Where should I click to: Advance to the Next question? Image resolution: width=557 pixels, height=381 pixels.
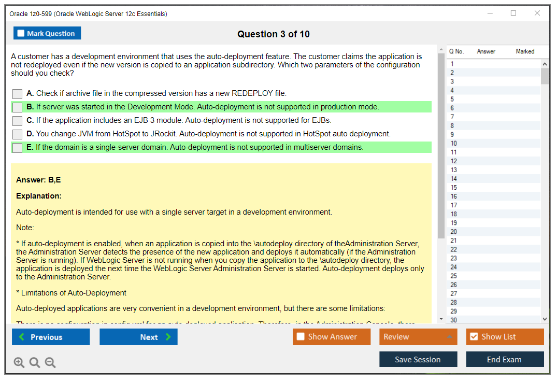138,336
